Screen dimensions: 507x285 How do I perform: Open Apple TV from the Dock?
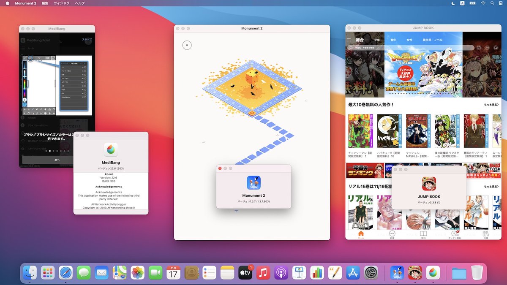(245, 273)
